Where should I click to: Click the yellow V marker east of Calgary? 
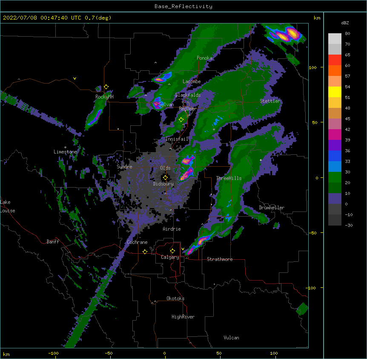point(183,249)
